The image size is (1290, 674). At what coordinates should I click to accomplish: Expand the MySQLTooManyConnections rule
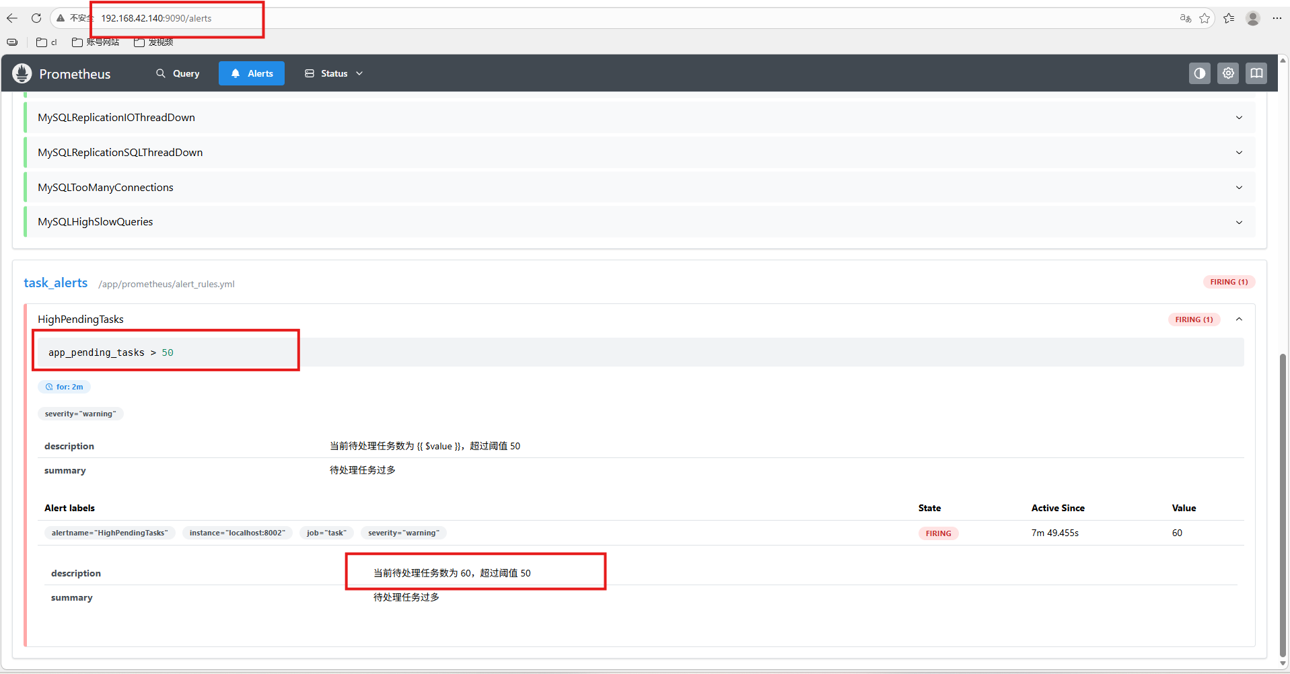tap(1238, 188)
